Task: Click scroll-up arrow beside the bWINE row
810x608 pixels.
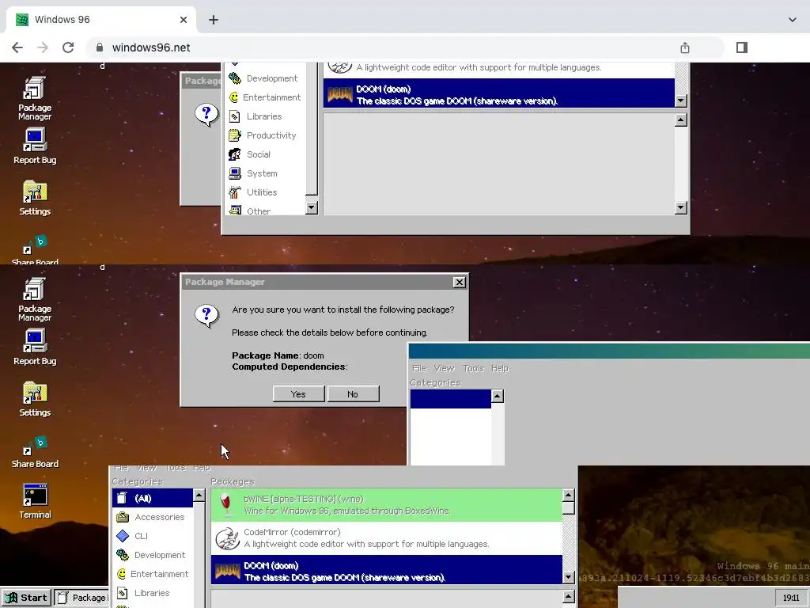Action: click(568, 496)
